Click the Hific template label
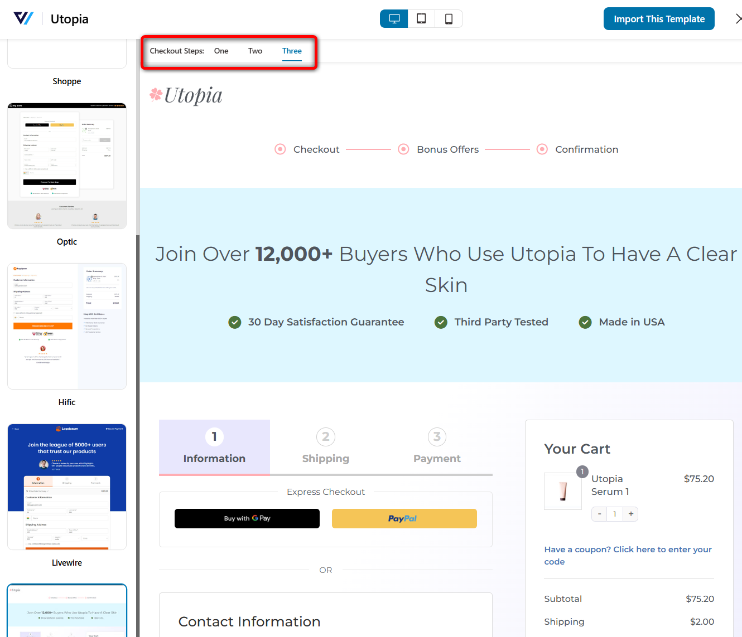 coord(67,402)
